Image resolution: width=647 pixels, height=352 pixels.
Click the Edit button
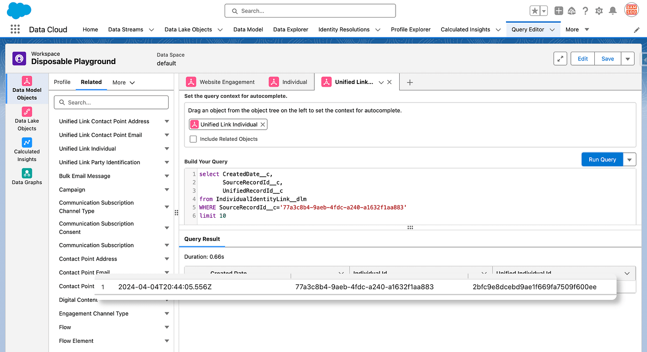click(583, 59)
